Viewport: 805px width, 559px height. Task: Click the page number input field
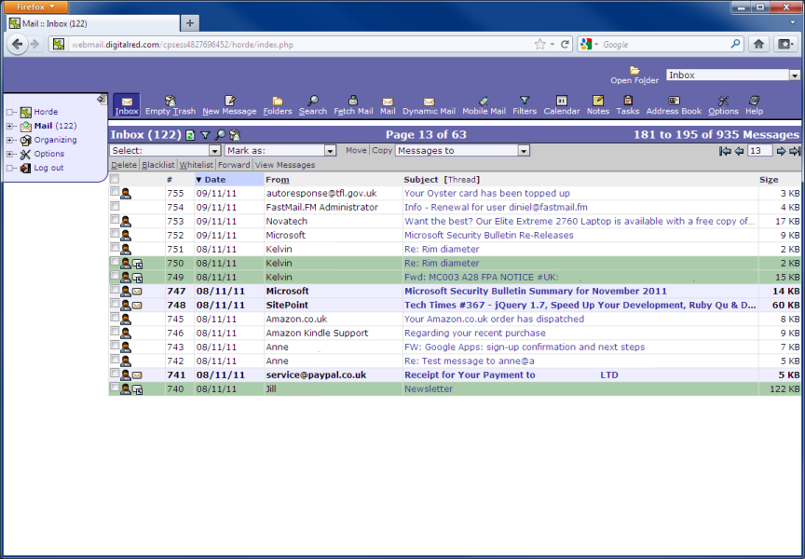tap(760, 150)
